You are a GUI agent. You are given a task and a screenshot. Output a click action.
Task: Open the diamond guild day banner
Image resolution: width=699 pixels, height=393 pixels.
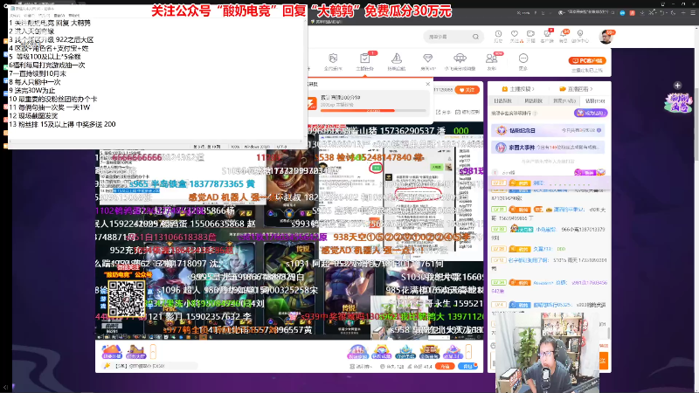pos(549,130)
